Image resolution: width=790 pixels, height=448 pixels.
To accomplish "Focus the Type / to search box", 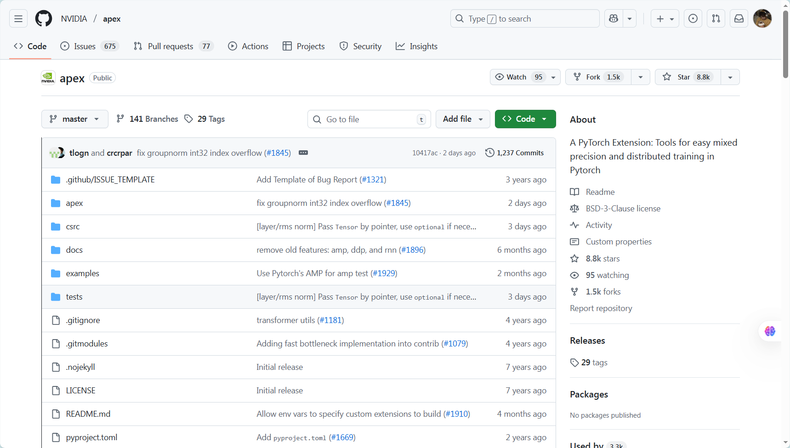I will coord(525,19).
